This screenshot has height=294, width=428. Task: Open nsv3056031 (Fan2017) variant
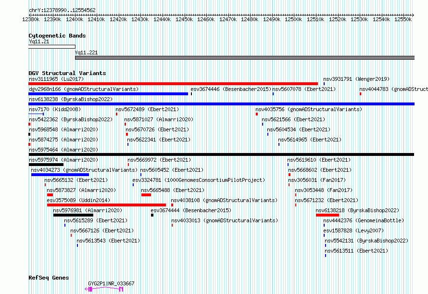coord(317,180)
